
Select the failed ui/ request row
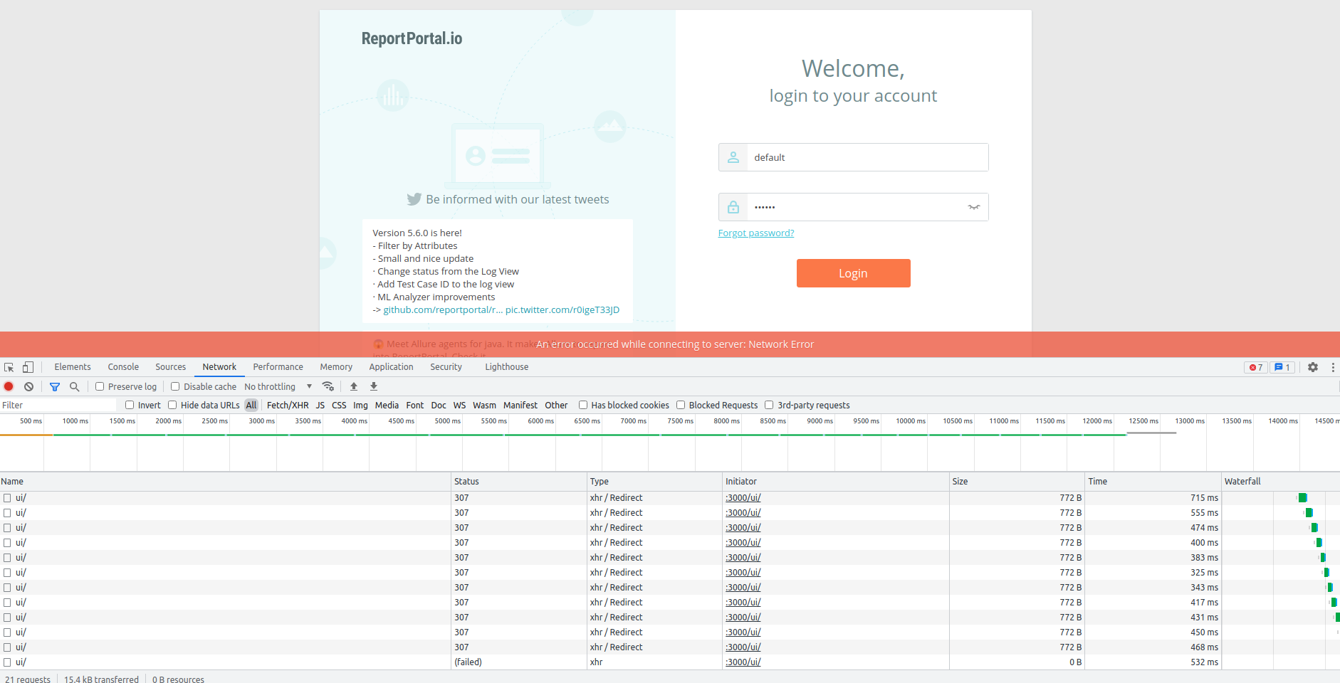669,662
